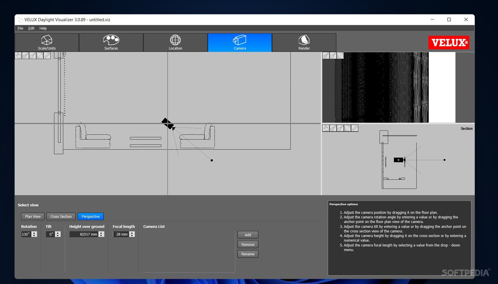Open the Camera step

pos(240,42)
